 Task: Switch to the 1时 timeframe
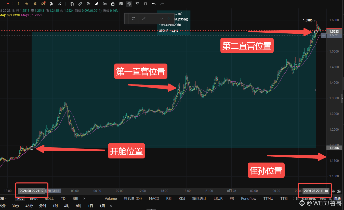pos(55,206)
